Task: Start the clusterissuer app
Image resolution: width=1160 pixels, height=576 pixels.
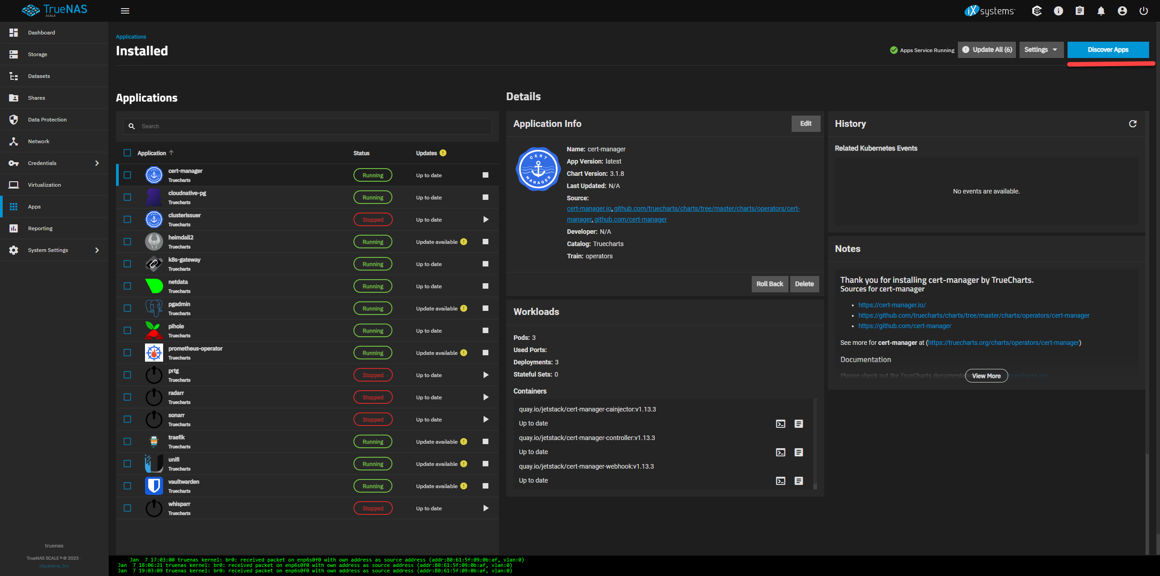Action: point(485,219)
